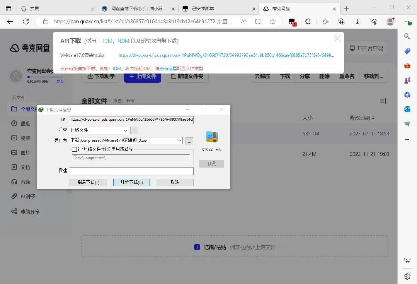Click 下载 in file action toolbar
The width and height of the screenshot is (417, 284).
coord(285,76)
